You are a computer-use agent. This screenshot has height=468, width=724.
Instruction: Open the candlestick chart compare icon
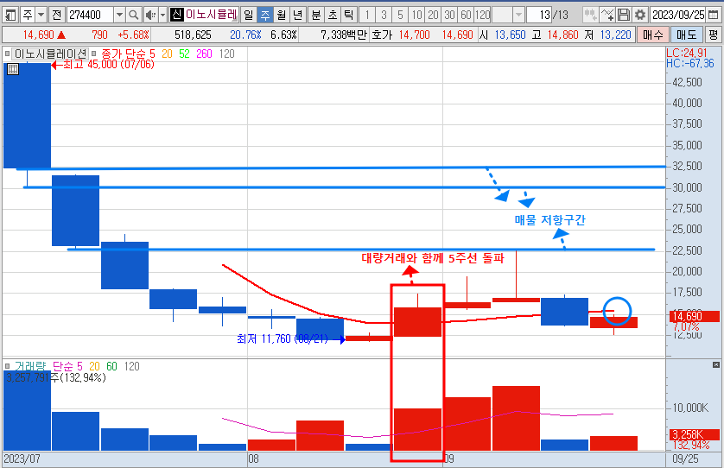coord(590,16)
